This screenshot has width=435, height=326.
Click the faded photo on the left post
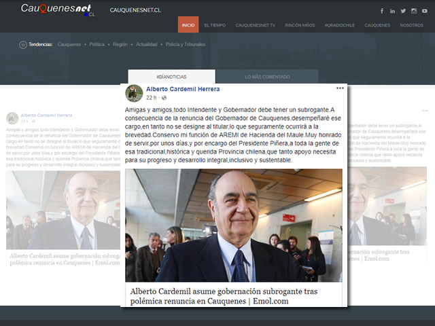pyautogui.click(x=63, y=210)
